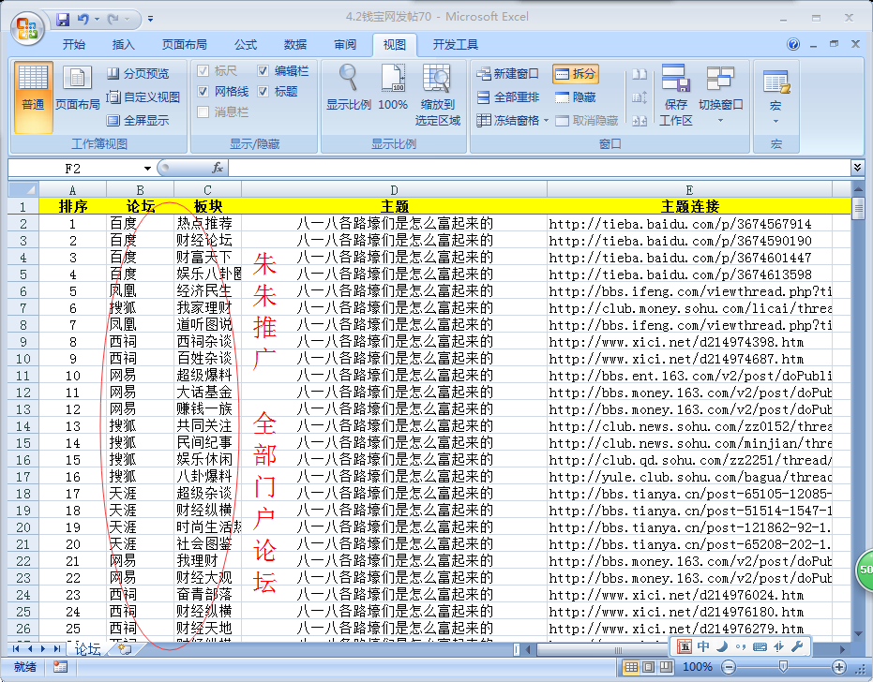Open 自定义视图 custom views
Viewport: 873px width, 682px height.
pos(143,97)
